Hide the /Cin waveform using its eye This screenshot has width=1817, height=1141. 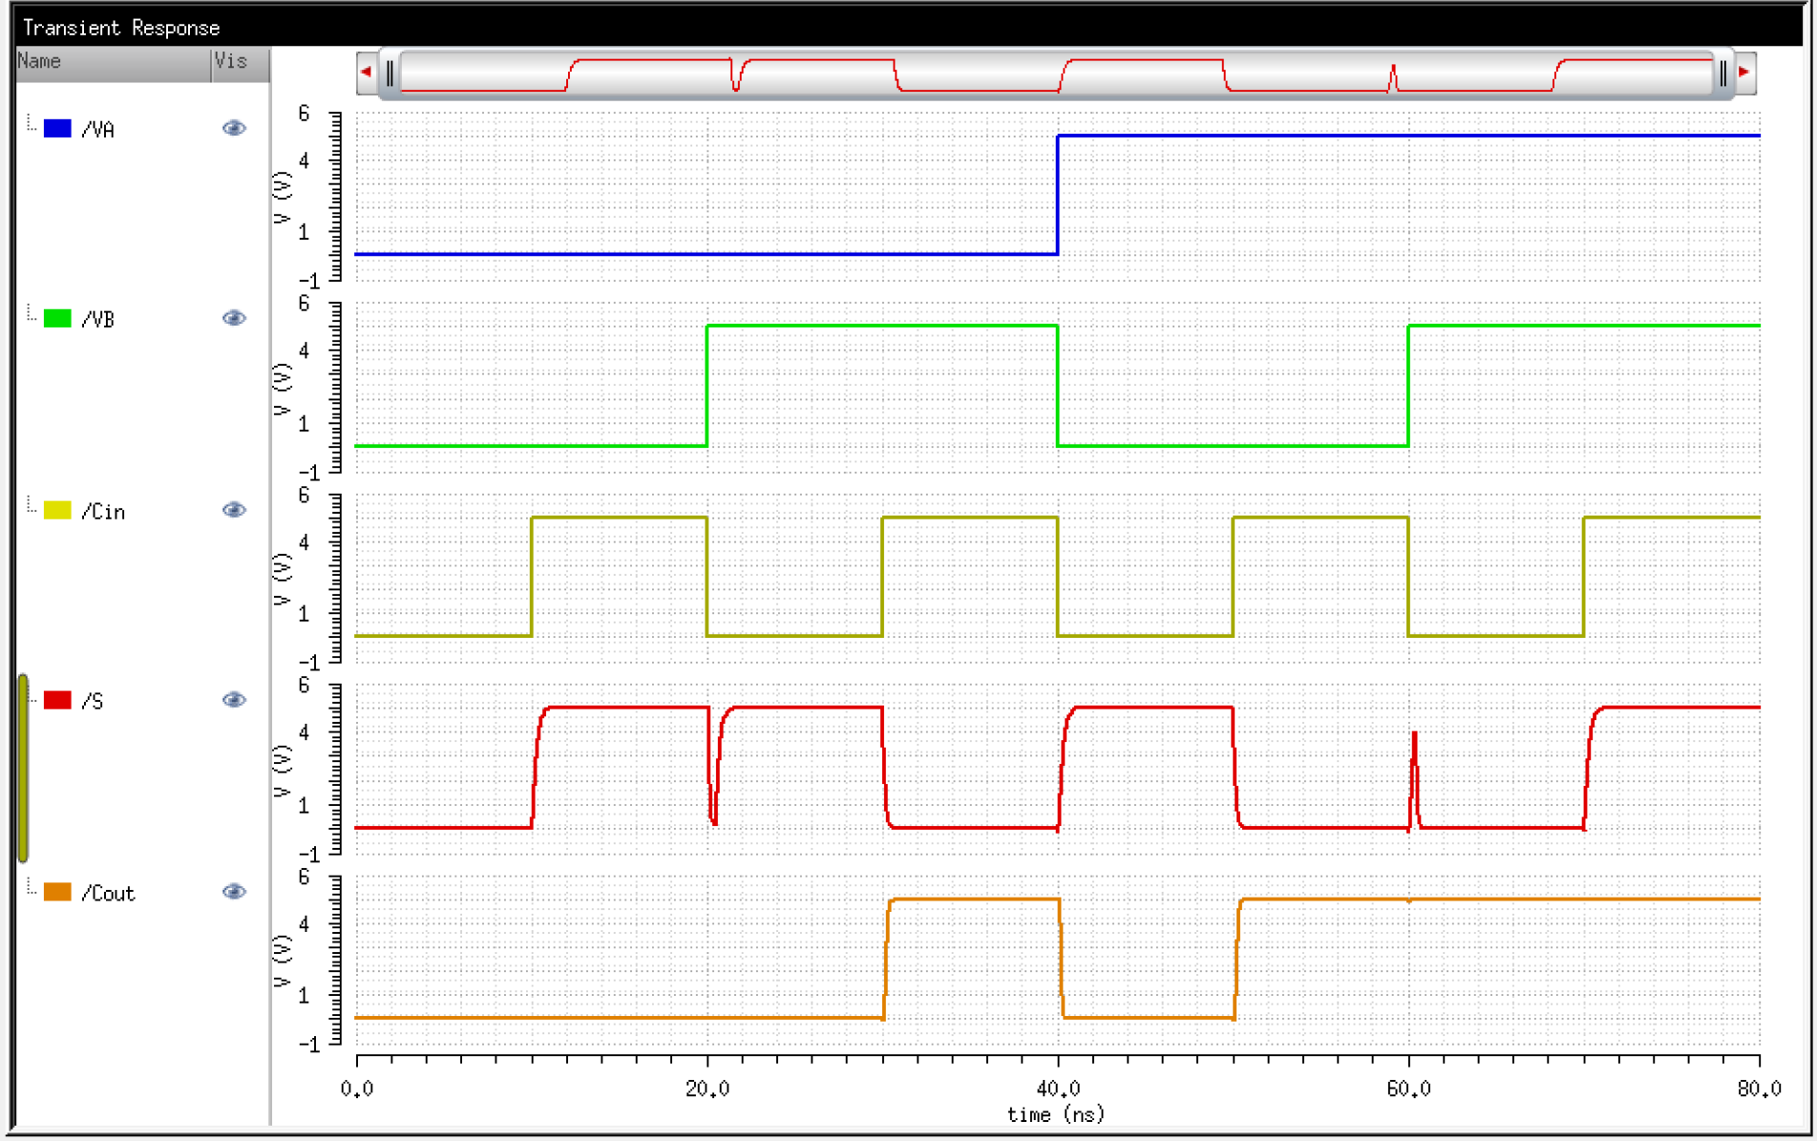[x=234, y=510]
